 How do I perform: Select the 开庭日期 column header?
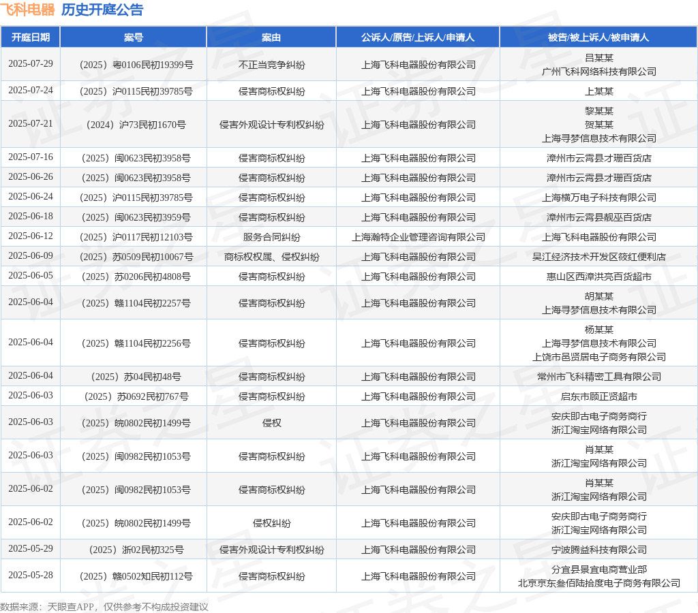coord(30,37)
